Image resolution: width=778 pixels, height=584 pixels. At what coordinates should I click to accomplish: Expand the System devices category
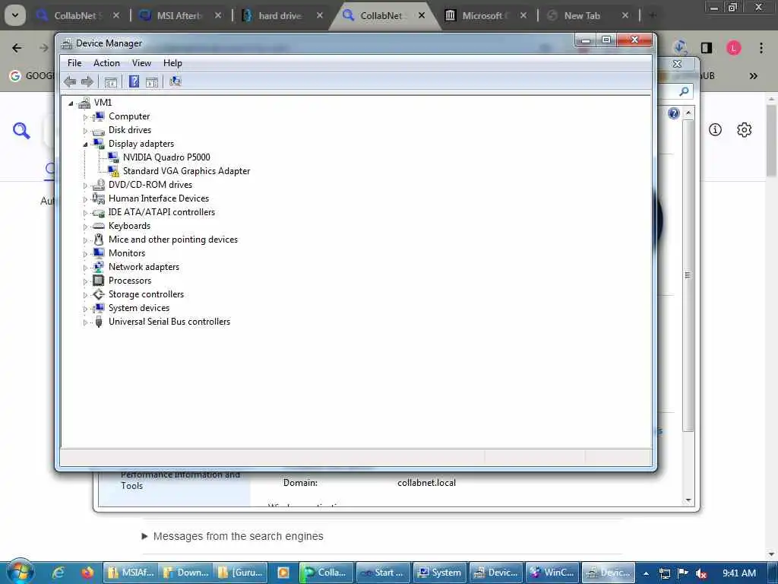tap(85, 309)
